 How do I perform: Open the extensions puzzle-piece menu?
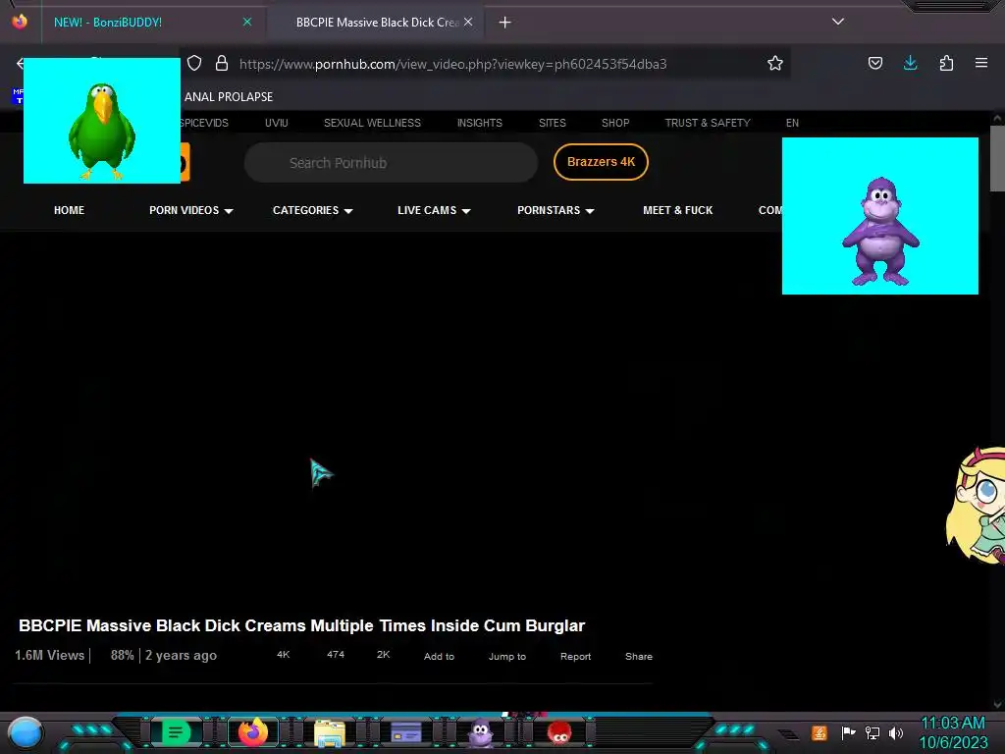[x=946, y=63]
